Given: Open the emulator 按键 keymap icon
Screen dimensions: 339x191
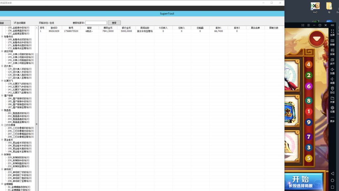Looking at the screenshot, I should pos(332,41).
